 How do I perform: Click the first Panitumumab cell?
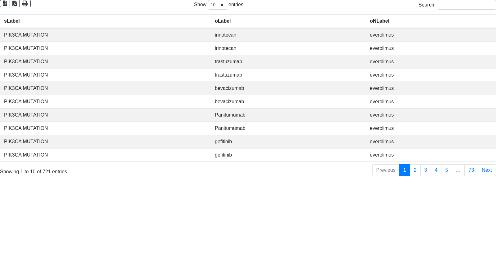[230, 115]
